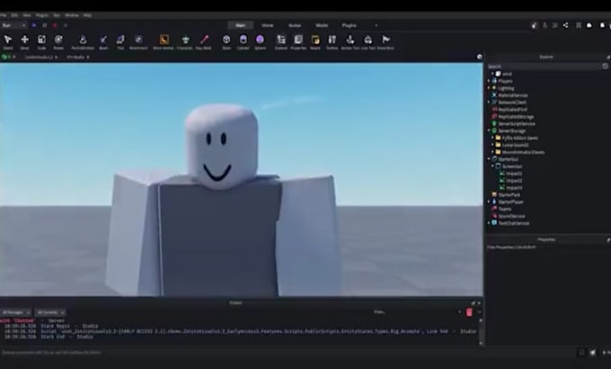This screenshot has height=369, width=611.
Task: Refresh the Explorer search filter icon
Action: [605, 66]
